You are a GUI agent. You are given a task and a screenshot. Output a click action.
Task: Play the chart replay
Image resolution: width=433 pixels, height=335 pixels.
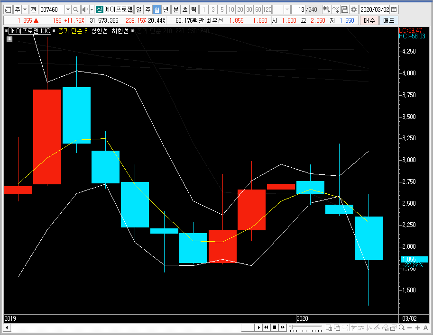tap(258, 327)
